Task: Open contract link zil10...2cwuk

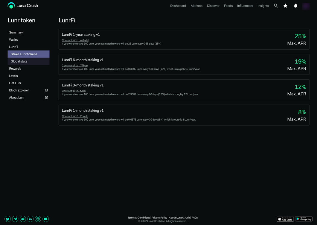Action: click(x=74, y=116)
